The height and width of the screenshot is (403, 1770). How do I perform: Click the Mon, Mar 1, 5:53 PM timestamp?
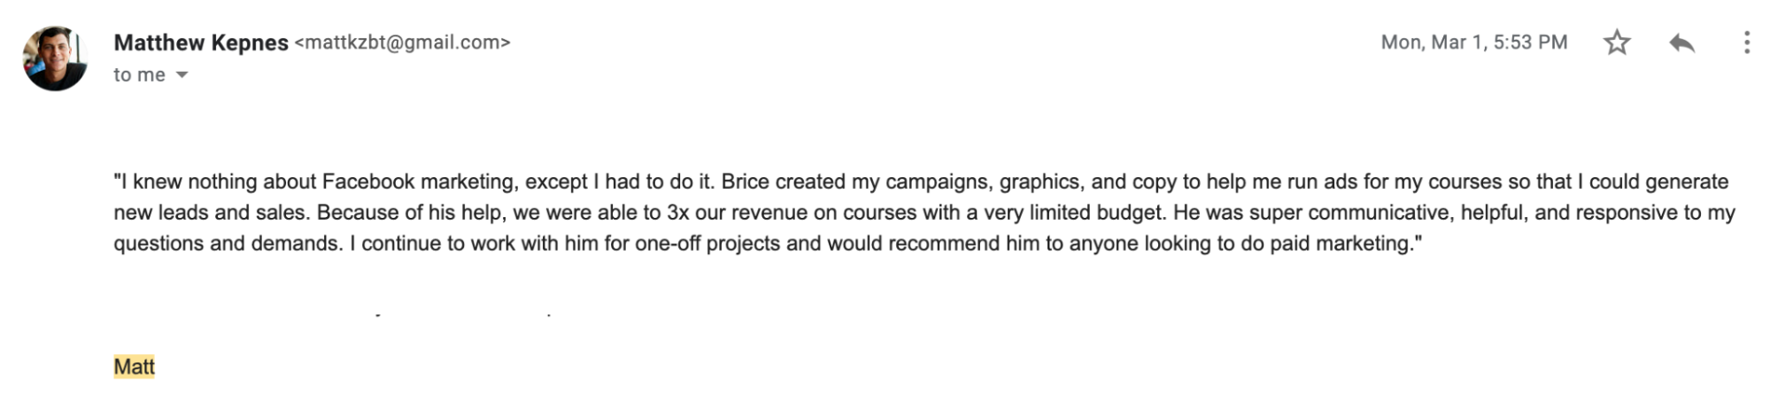tap(1474, 43)
